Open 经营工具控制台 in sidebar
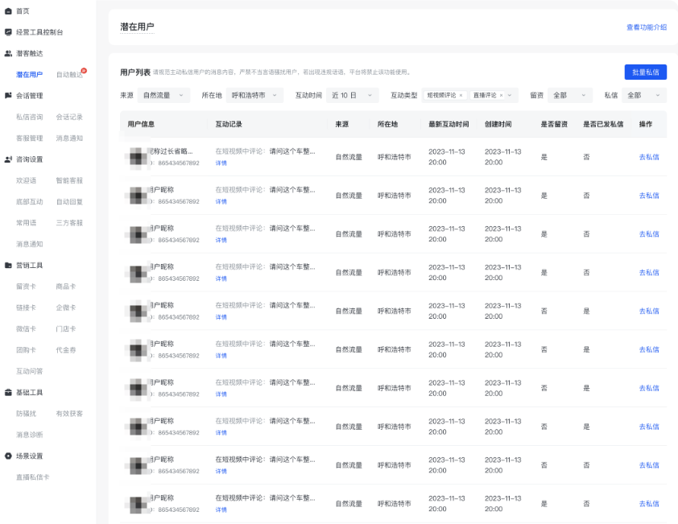678x524 pixels. click(39, 32)
